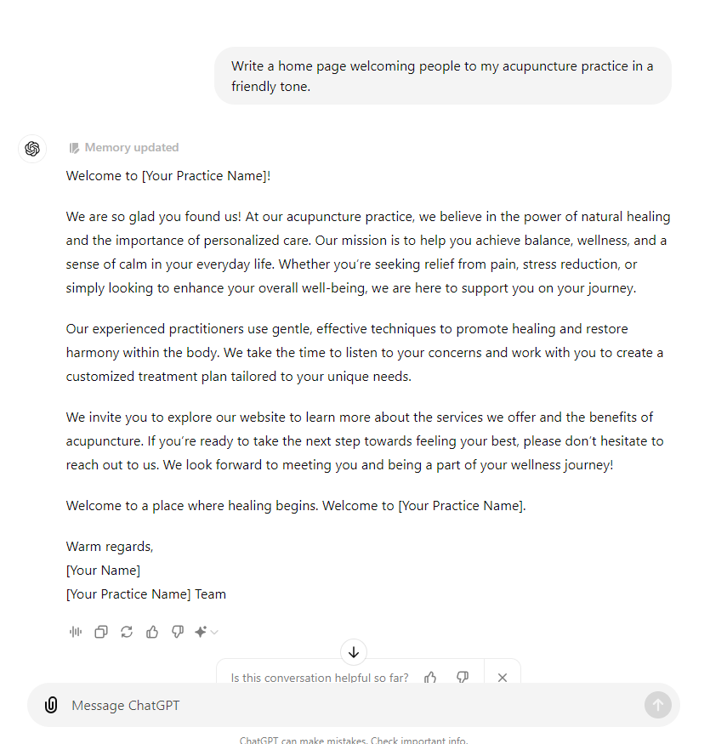
Task: Click the Read aloud waveform icon
Action: point(76,632)
